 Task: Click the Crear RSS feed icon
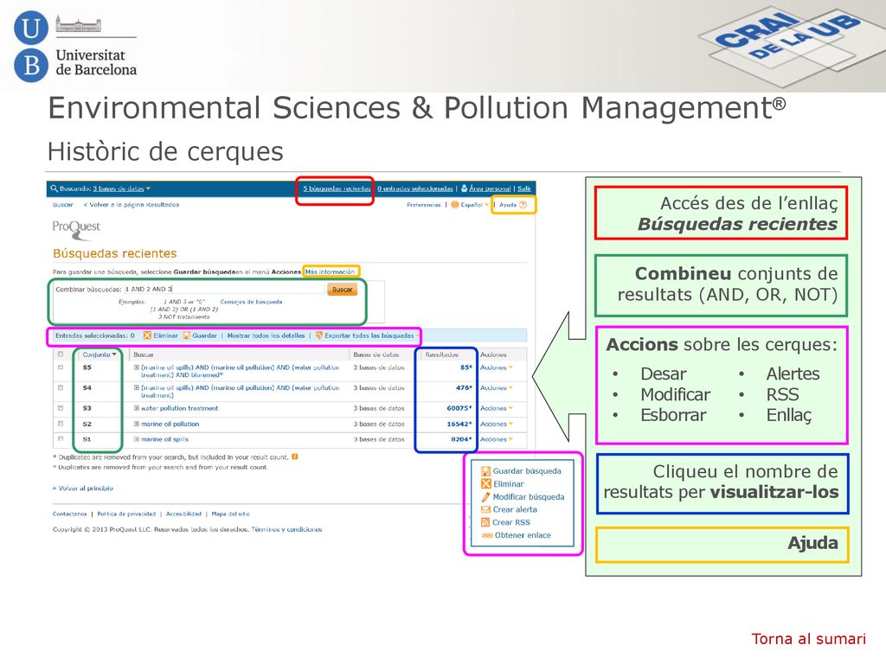(486, 522)
